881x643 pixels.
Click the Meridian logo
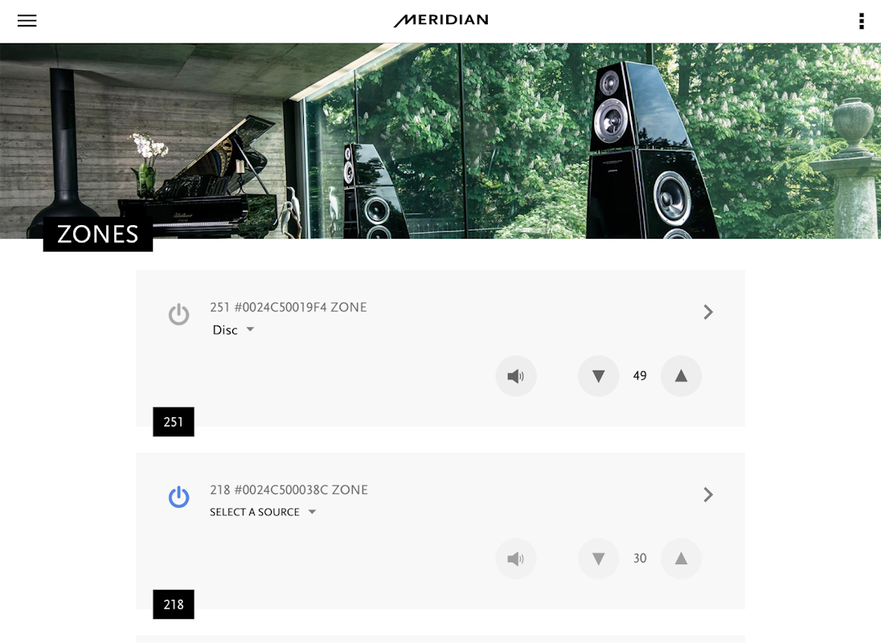[441, 20]
